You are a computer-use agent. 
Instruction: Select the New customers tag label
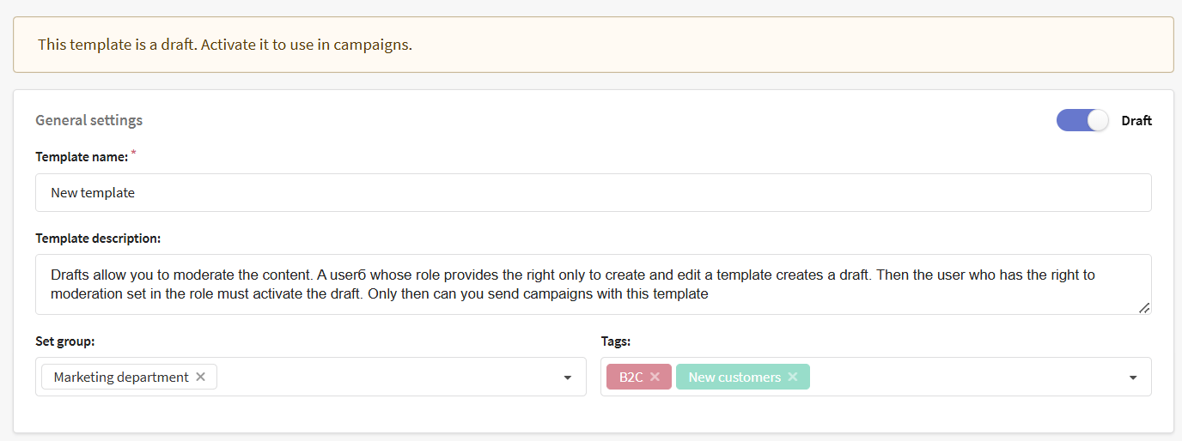tap(734, 377)
